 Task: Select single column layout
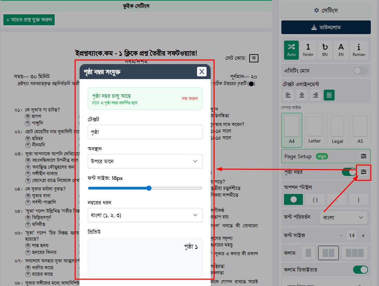pos(308,253)
